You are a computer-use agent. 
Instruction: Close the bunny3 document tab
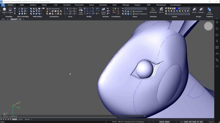20,19
